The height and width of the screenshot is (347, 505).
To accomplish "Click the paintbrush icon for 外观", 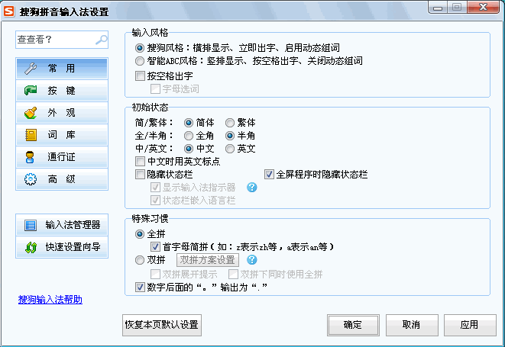I will click(x=31, y=113).
